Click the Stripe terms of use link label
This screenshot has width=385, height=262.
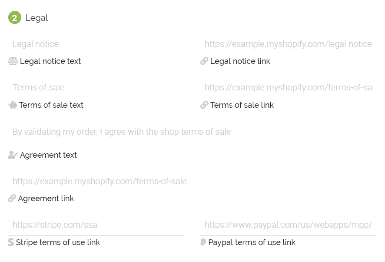click(x=58, y=242)
